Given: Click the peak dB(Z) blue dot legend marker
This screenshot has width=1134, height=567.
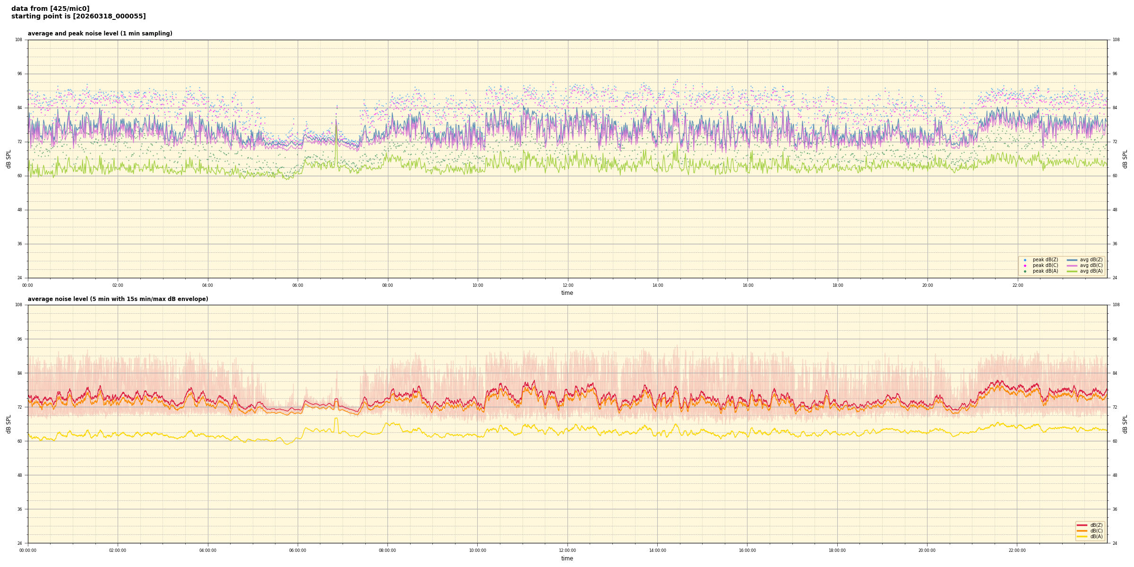Looking at the screenshot, I should (1025, 260).
